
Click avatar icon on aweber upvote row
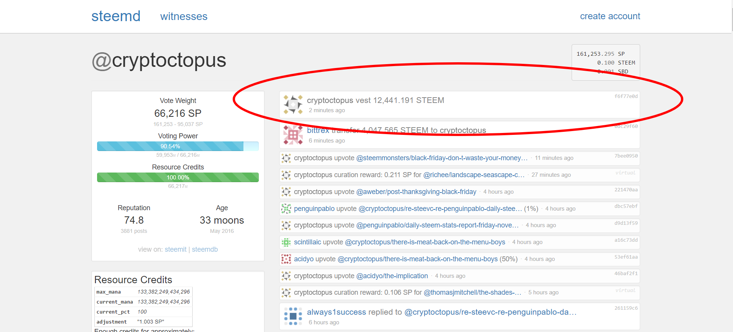click(x=286, y=192)
